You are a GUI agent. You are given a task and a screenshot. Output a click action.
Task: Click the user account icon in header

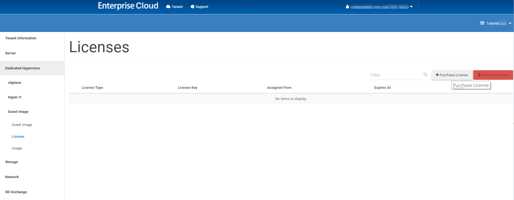pyautogui.click(x=347, y=7)
